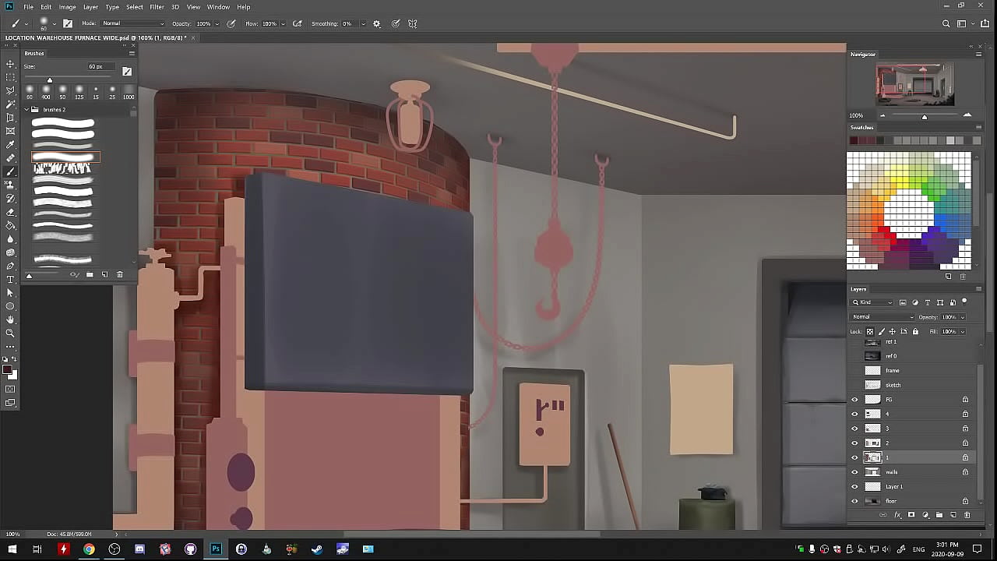Choose the Crop tool
The image size is (997, 561).
[10, 118]
